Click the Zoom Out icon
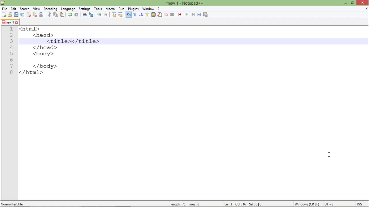 106,15
